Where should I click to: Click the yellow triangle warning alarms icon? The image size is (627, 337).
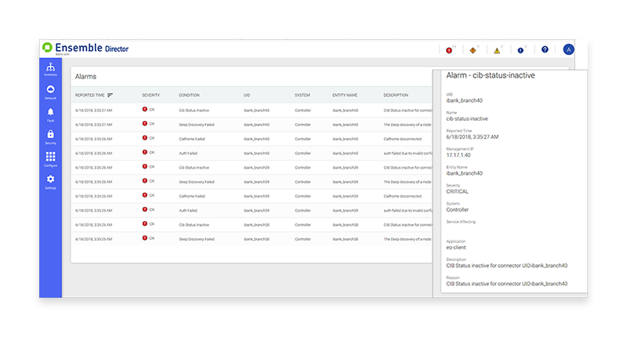pyautogui.click(x=496, y=50)
